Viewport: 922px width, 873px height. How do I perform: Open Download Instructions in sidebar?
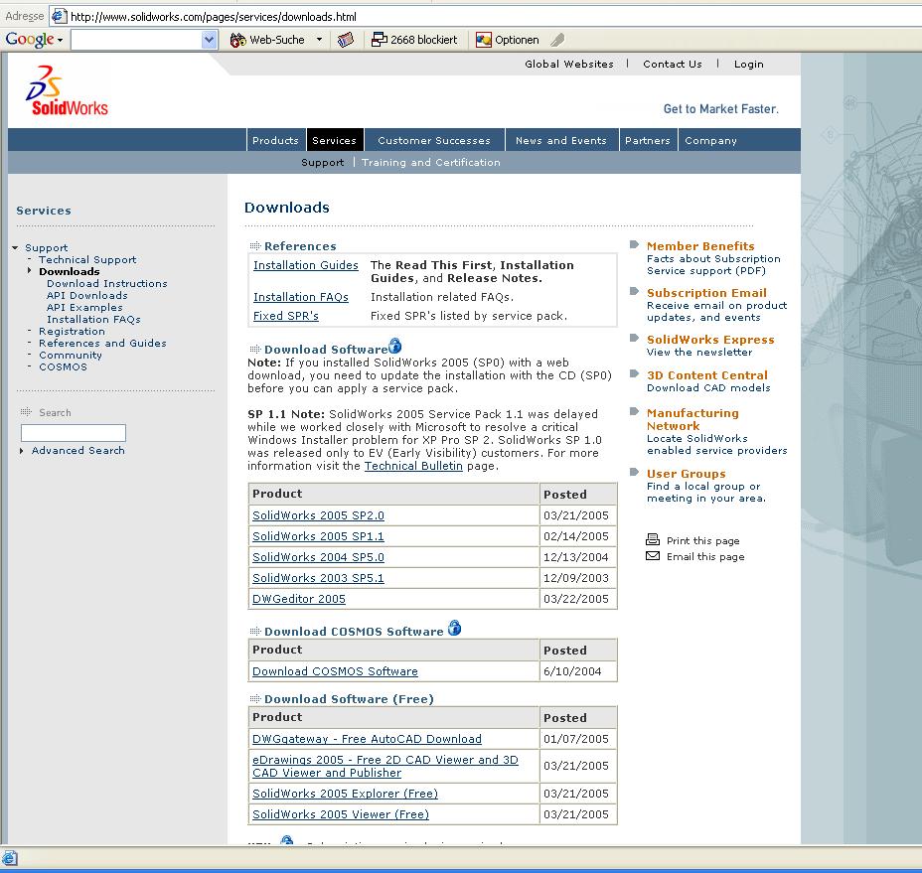[x=107, y=283]
